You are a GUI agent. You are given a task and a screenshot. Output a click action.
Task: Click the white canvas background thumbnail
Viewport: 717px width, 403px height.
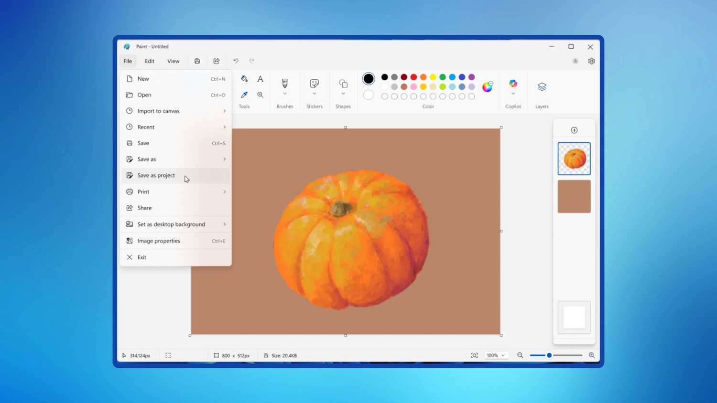pos(574,318)
